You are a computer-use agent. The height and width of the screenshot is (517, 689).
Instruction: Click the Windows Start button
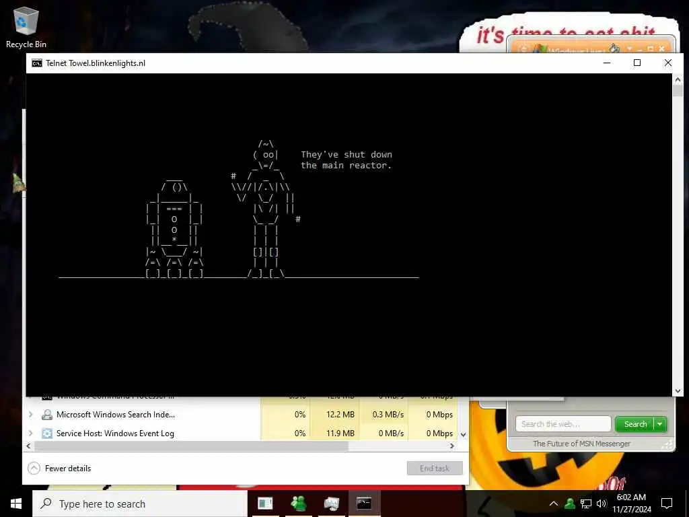[16, 504]
